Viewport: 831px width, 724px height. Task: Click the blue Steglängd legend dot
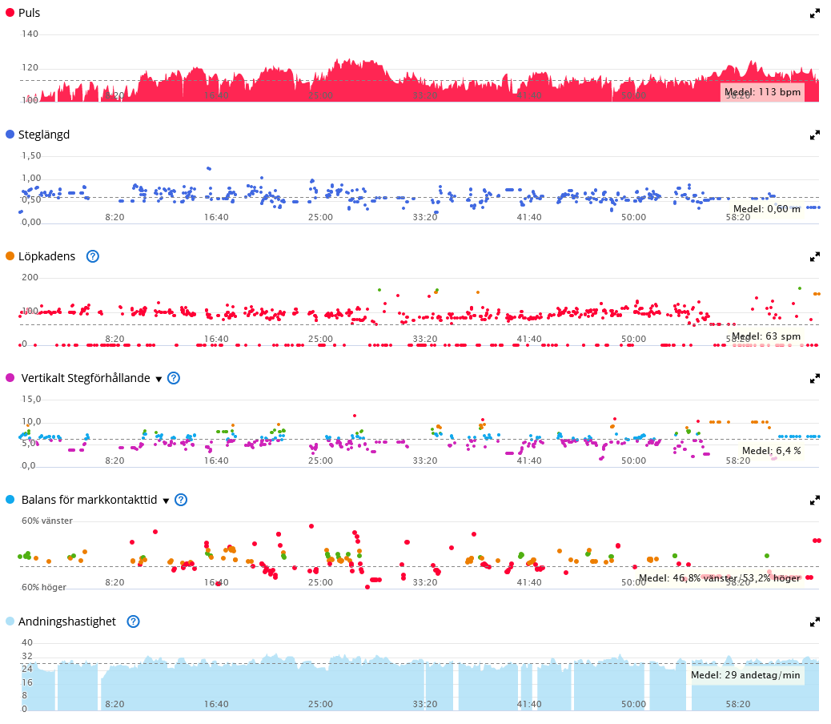[x=10, y=135]
